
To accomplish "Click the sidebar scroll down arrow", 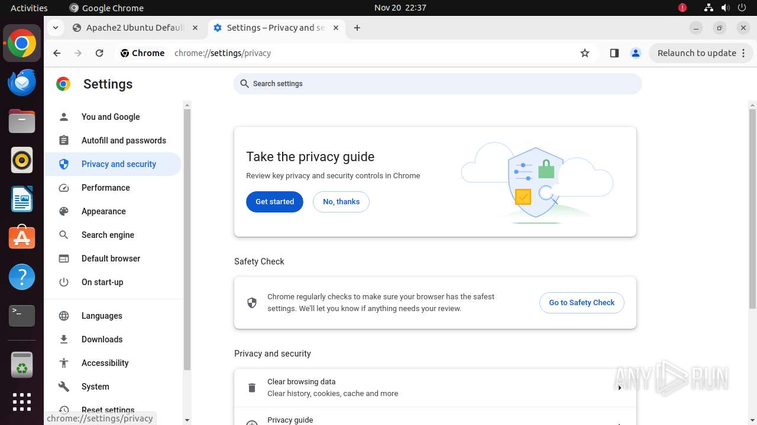I will coord(187,420).
